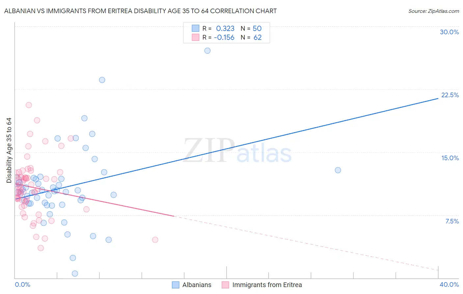Click the chart title text
The image size is (463, 294).
140,11
